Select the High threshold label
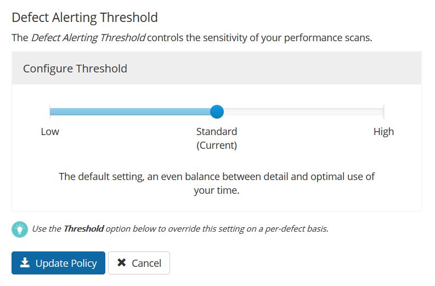This screenshot has height=286, width=435. 383,131
